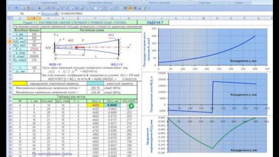Select highlighted column B header
The height and width of the screenshot is (157, 279).
tap(34, 18)
